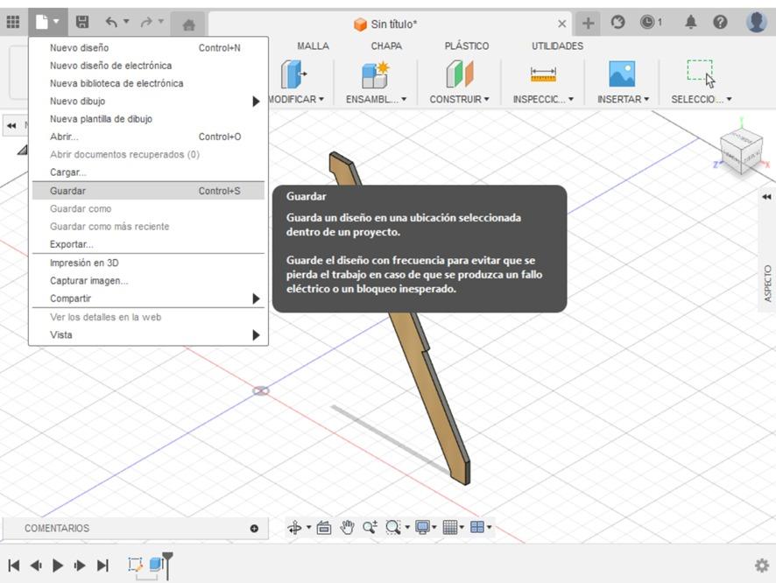Image resolution: width=776 pixels, height=583 pixels.
Task: Open timeline settings gear
Action: 762,565
